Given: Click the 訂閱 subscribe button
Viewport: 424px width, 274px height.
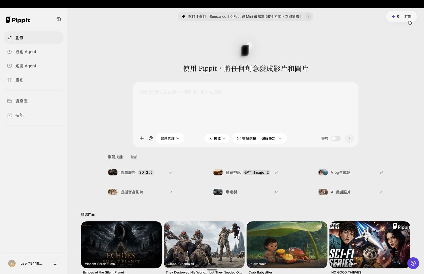Looking at the screenshot, I should pos(408,16).
